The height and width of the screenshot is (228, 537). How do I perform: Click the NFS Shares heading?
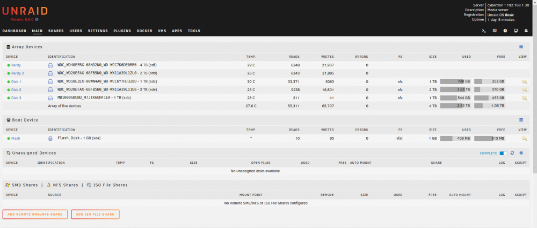[x=66, y=185]
